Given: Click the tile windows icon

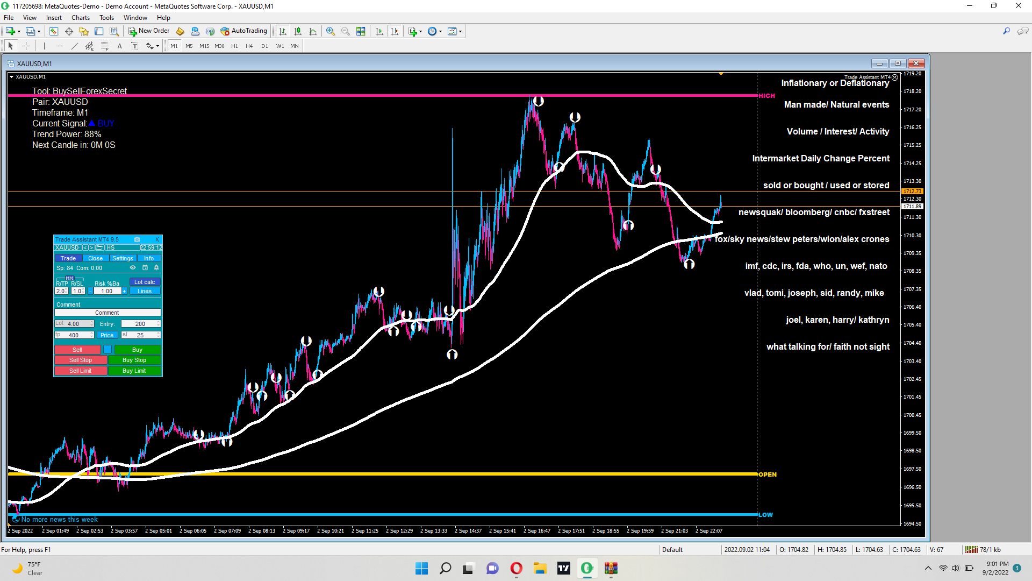Looking at the screenshot, I should coord(361,31).
